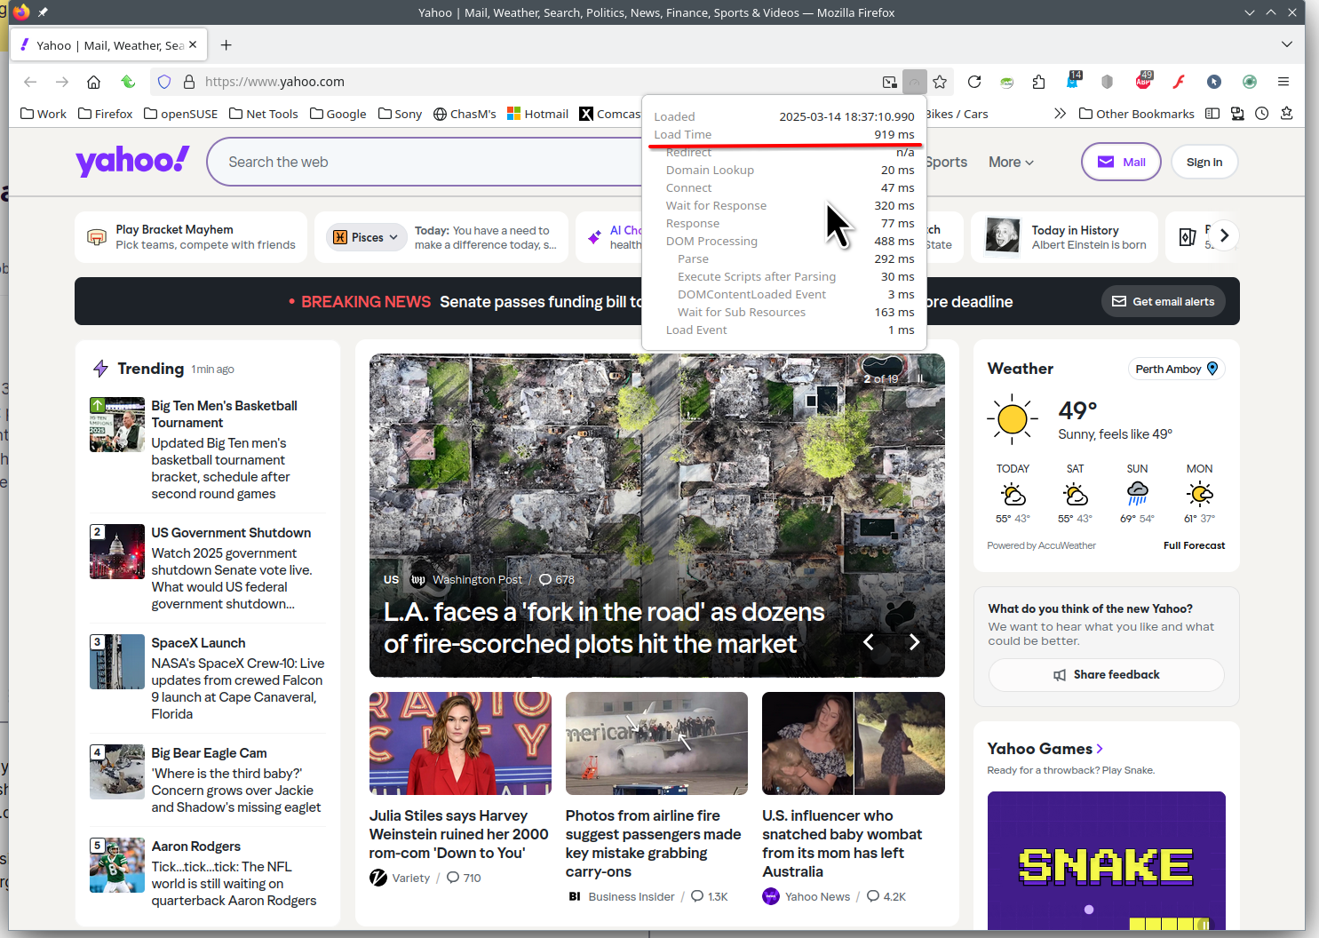Click the Flash extension icon

tap(1179, 82)
